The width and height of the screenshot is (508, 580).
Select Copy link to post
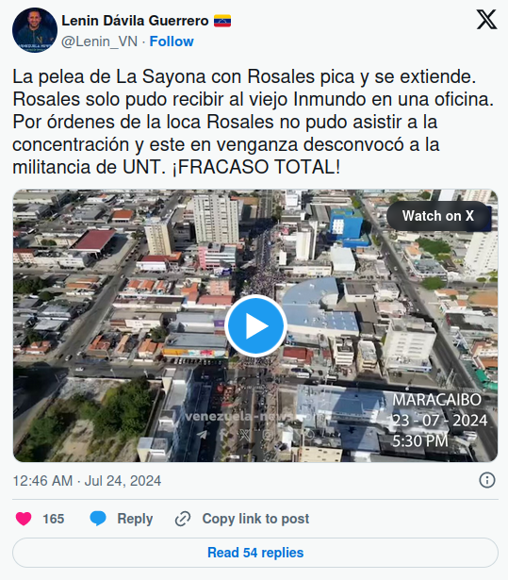[255, 519]
